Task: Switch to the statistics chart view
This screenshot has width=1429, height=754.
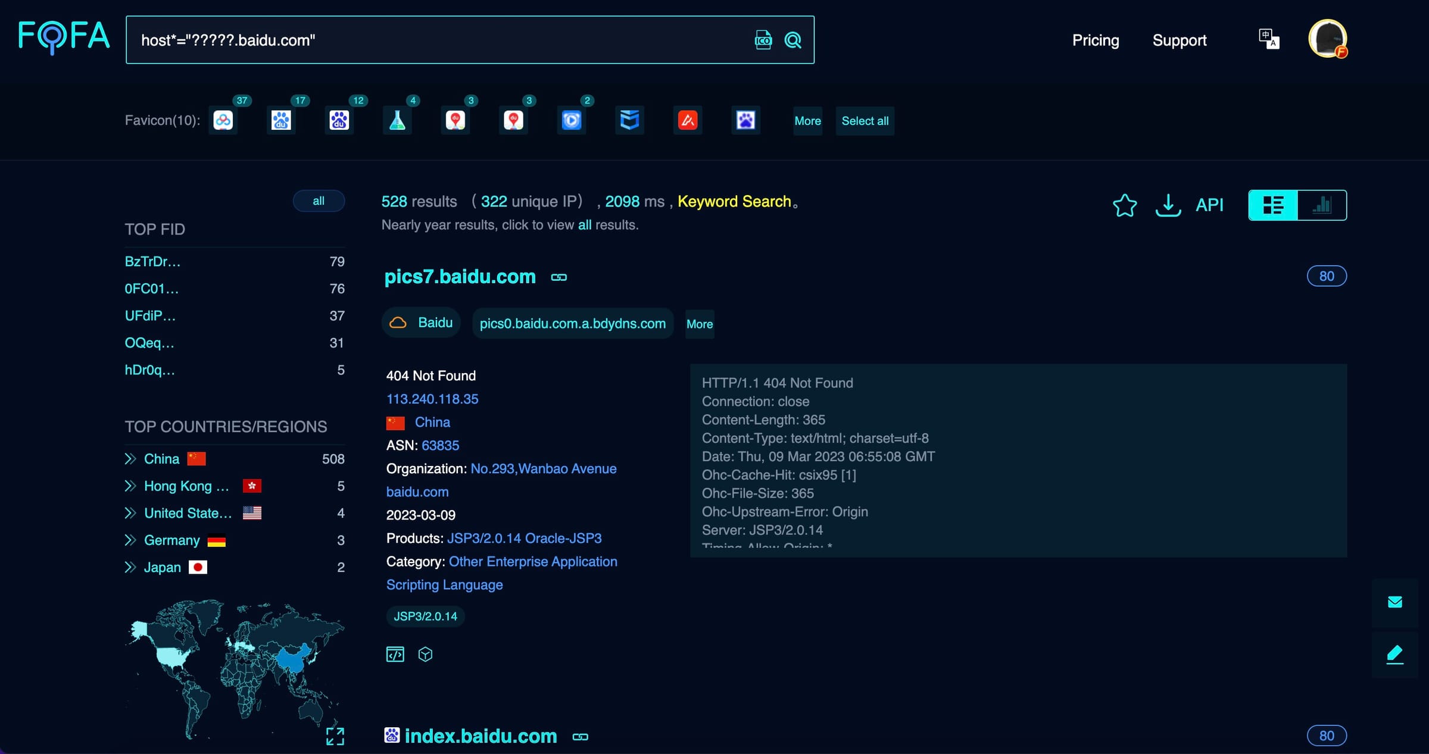Action: click(1322, 205)
